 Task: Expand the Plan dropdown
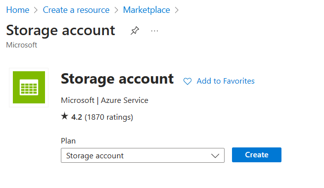(142, 155)
